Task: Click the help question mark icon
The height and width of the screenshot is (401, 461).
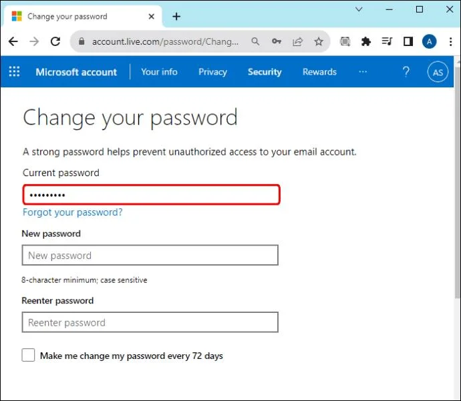Action: (x=406, y=71)
